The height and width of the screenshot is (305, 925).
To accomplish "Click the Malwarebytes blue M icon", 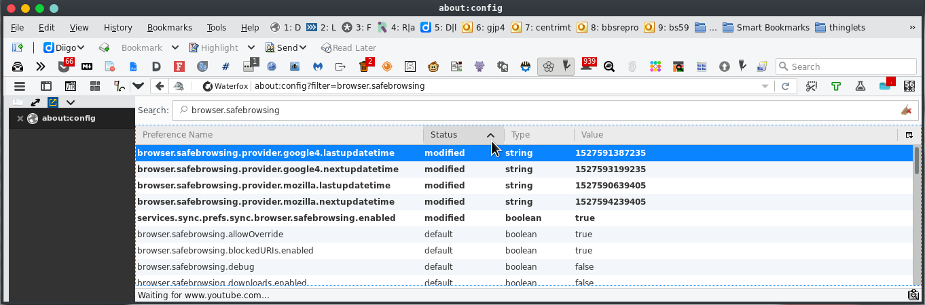I will click(x=318, y=66).
